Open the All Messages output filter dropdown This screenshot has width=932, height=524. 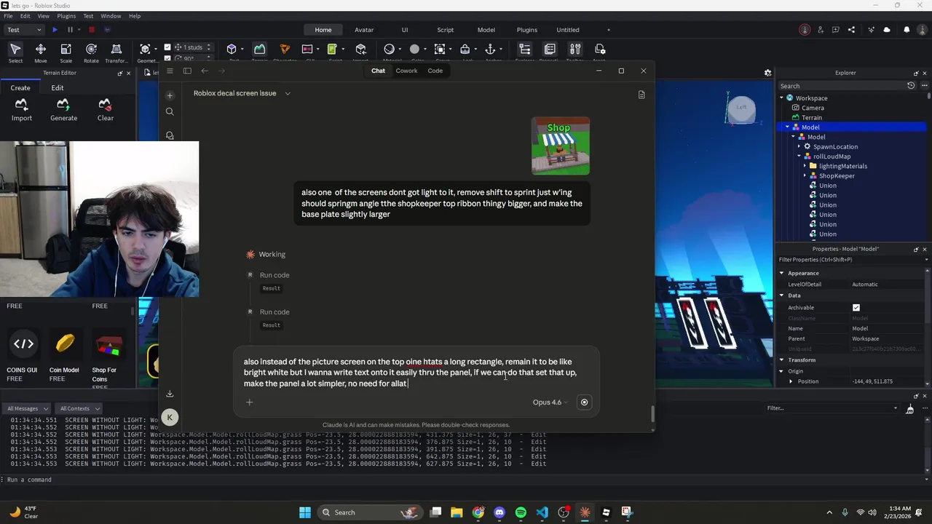tap(25, 408)
